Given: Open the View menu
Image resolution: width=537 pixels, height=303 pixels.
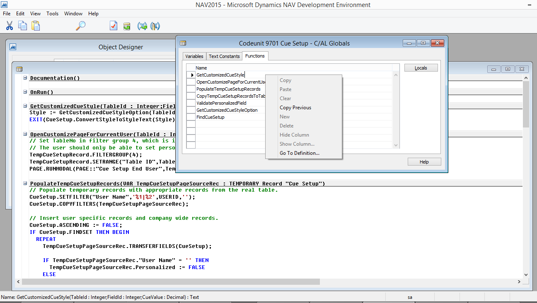Looking at the screenshot, I should pyautogui.click(x=36, y=14).
